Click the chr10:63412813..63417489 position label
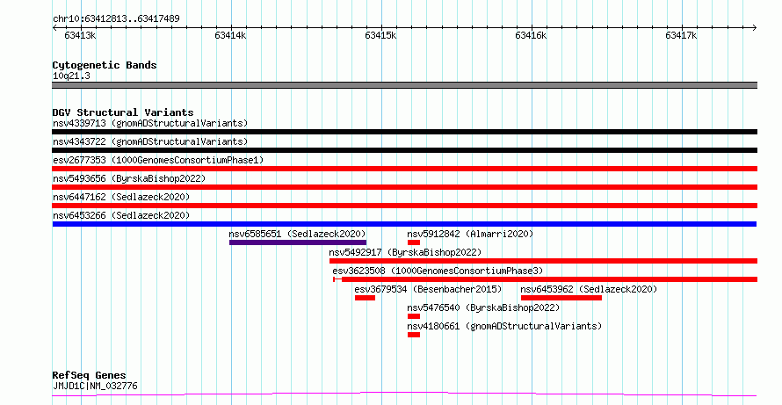782x405 pixels. point(116,19)
